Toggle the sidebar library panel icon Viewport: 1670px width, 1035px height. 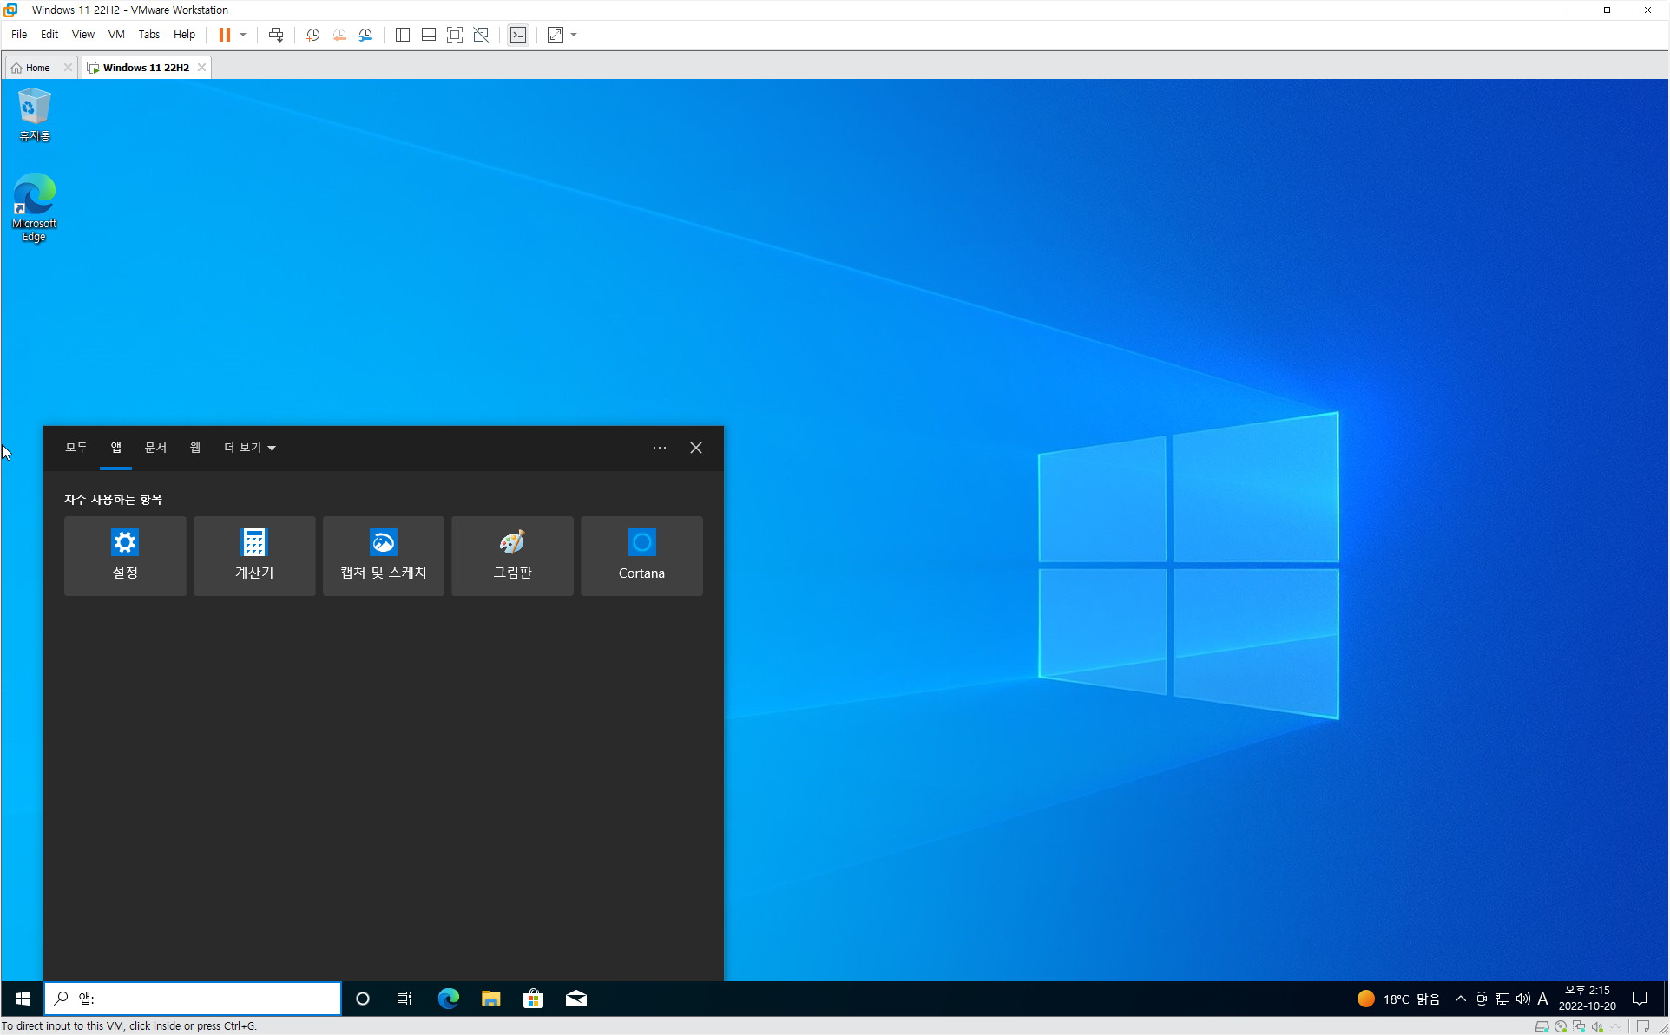coord(403,35)
